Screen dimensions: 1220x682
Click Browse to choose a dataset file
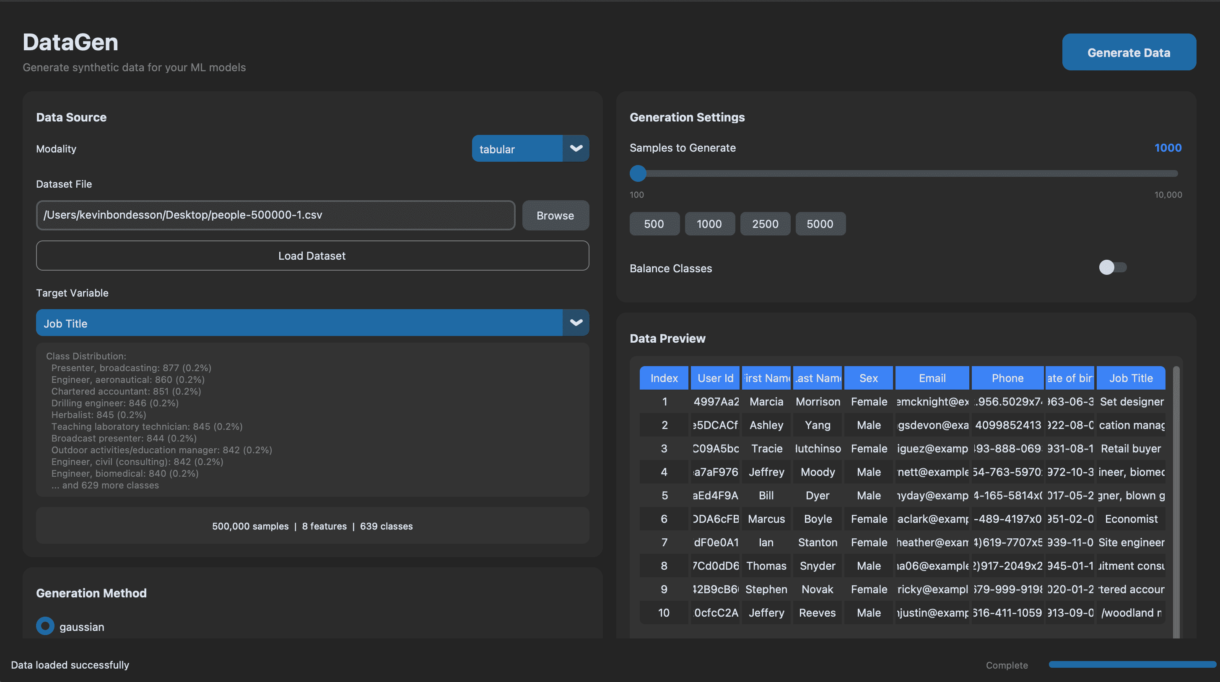click(555, 215)
